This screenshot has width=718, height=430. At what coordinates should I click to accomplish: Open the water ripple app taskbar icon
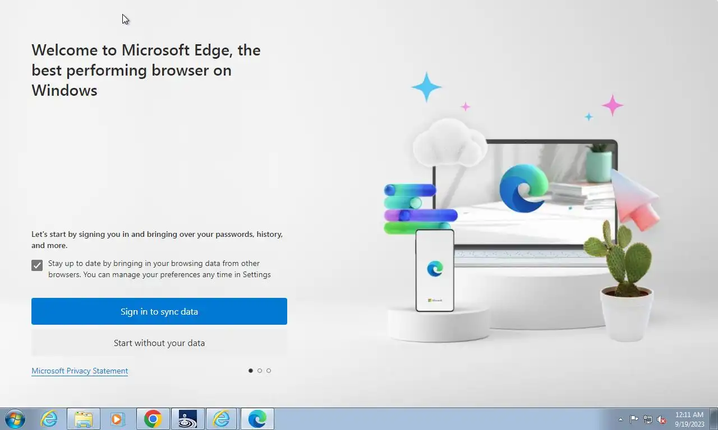pyautogui.click(x=187, y=419)
